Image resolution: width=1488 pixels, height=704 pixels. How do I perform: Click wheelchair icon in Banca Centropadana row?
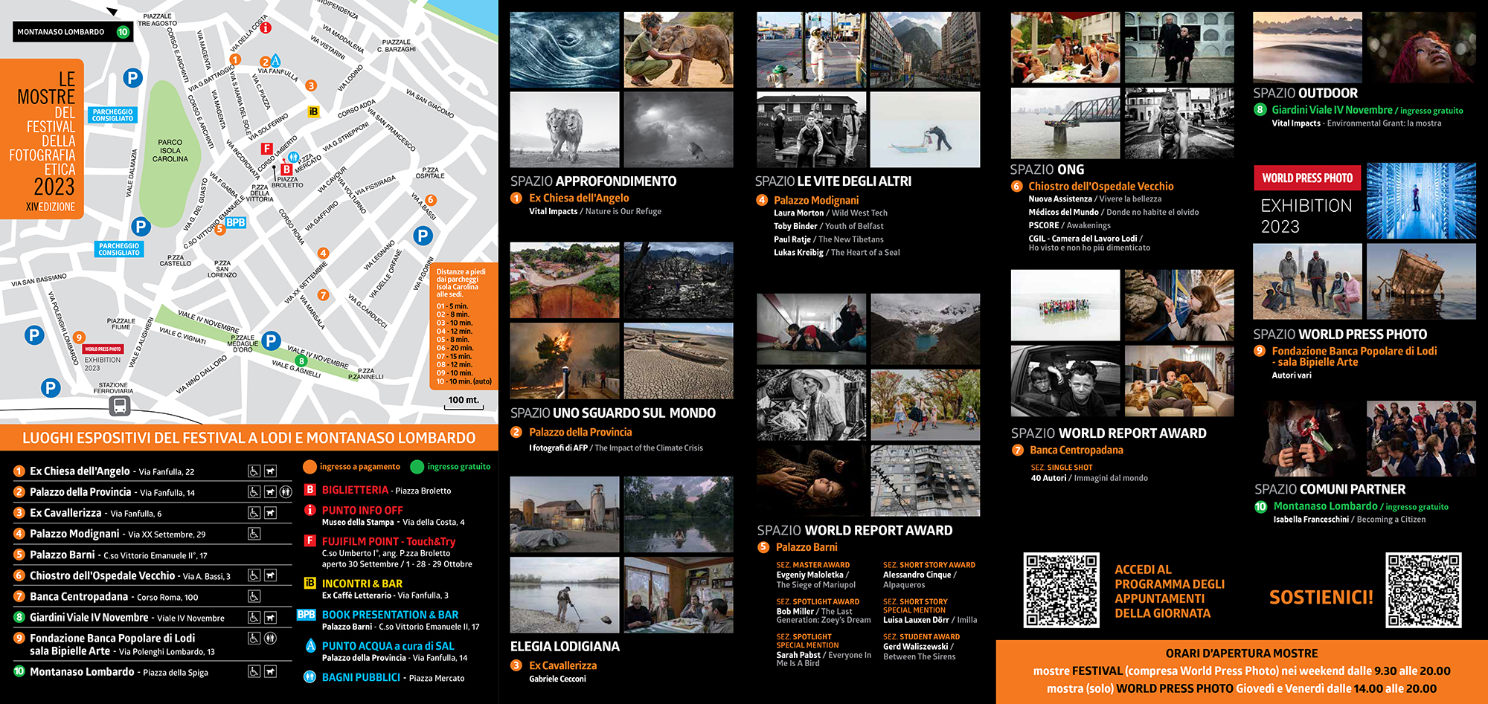tap(254, 596)
